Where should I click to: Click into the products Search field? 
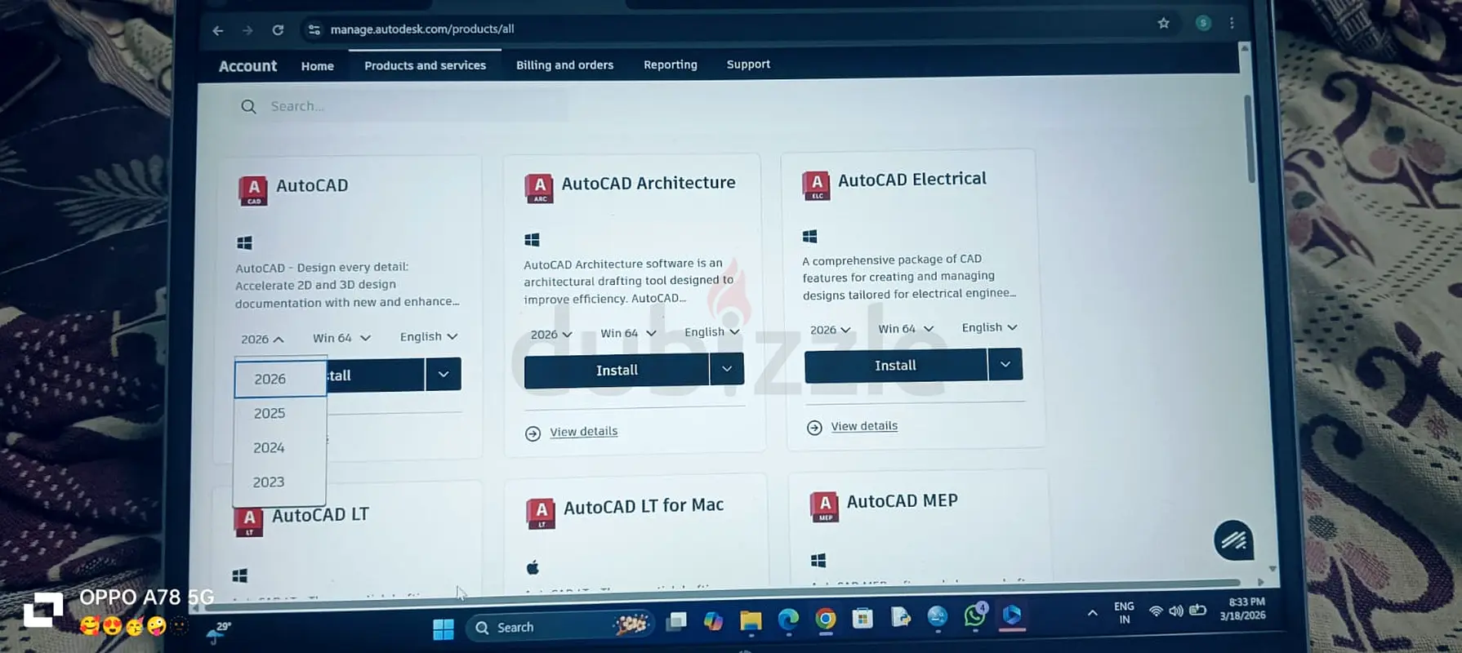pos(400,107)
